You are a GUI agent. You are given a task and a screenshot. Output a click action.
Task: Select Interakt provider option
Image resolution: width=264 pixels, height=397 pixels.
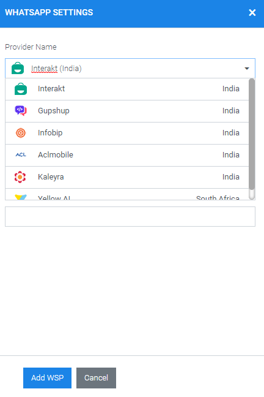[x=127, y=89]
